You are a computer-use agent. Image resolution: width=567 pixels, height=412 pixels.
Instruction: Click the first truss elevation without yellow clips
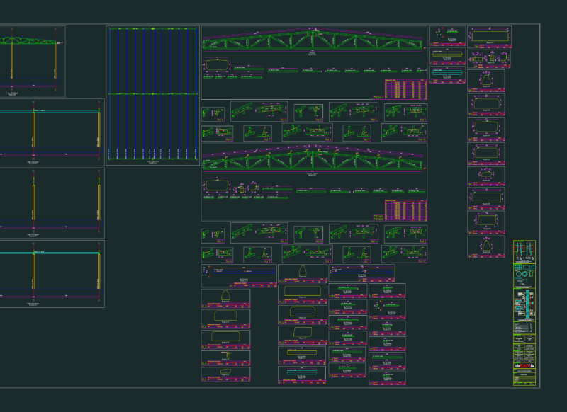coord(313,40)
